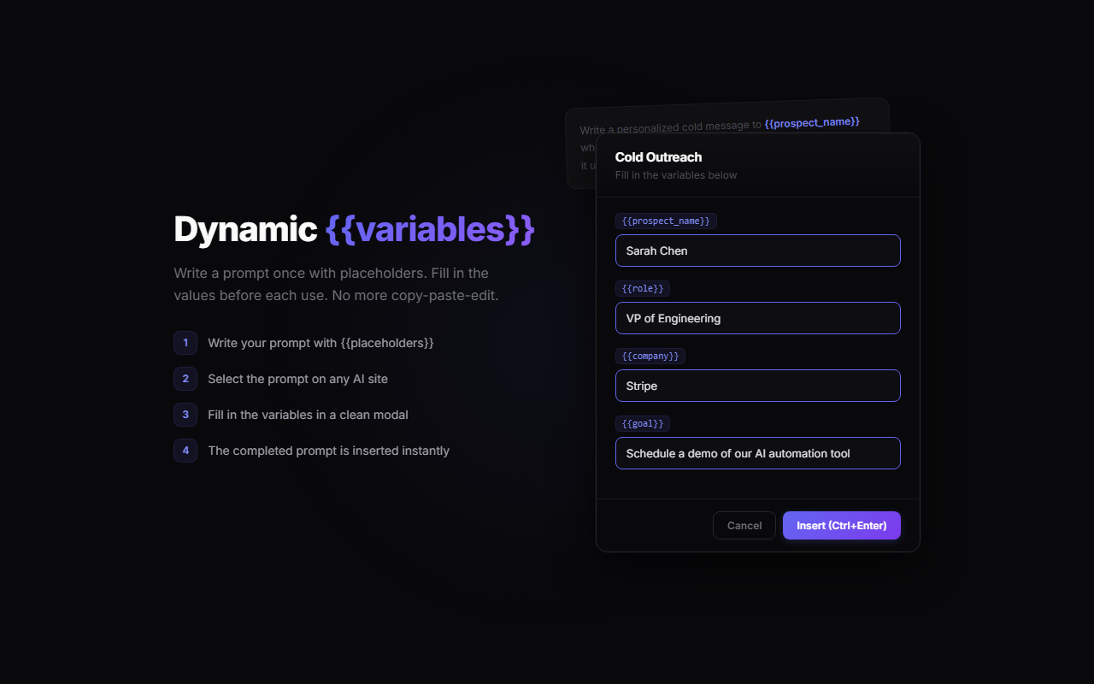
Task: Click 'Write your prompt with {{placeholders}}' text
Action: tap(321, 343)
